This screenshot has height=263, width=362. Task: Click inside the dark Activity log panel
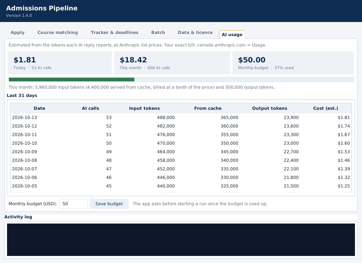[x=181, y=239]
